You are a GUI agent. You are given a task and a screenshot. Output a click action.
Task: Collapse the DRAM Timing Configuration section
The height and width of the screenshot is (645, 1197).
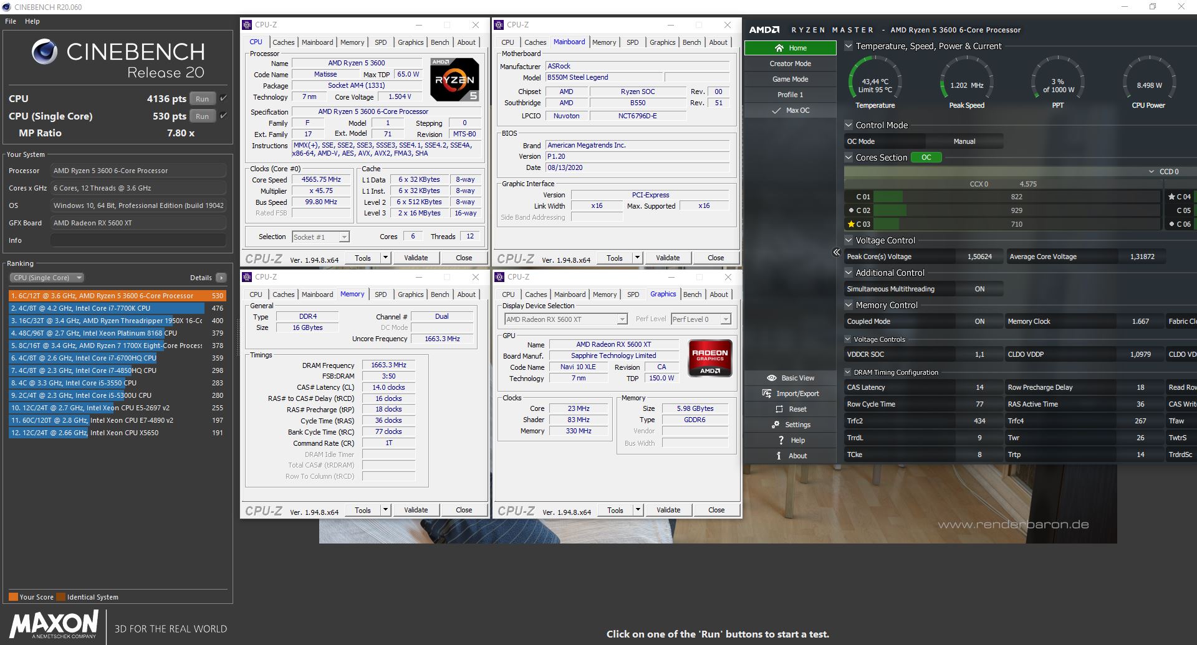(848, 372)
